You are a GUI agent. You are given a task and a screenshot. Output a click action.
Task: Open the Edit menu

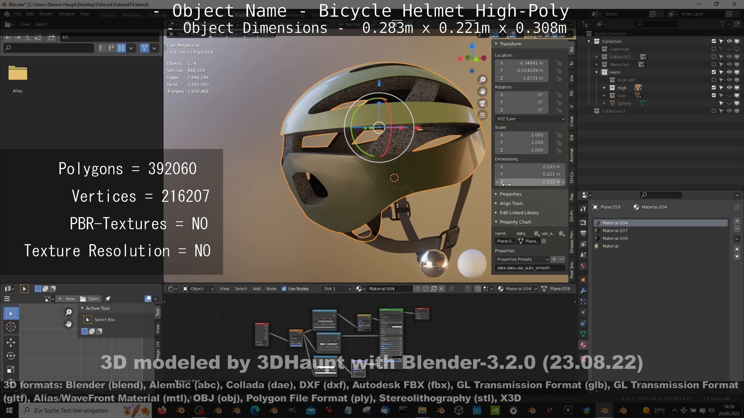click(30, 14)
